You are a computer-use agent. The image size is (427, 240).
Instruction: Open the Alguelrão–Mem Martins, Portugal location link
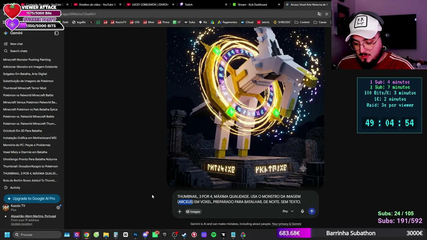[33, 216]
